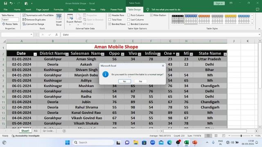Open Excel icon on taskbar
The height and width of the screenshot is (147, 262).
[x=186, y=143]
